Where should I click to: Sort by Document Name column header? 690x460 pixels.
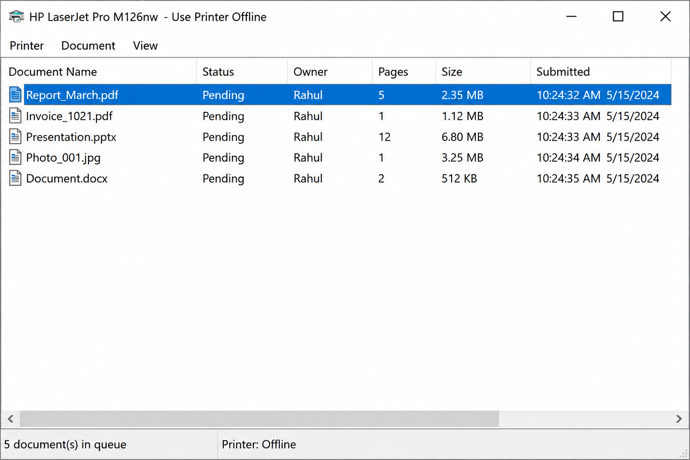99,71
